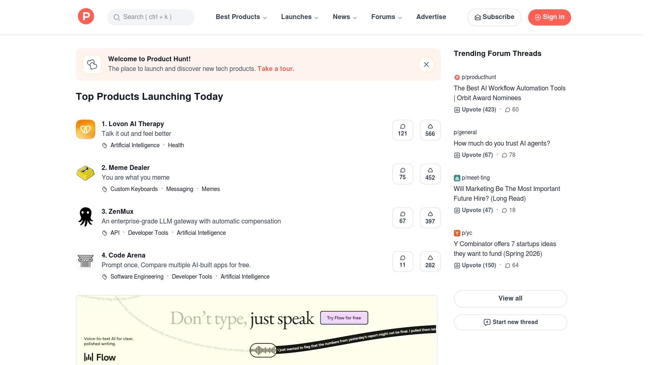Dismiss the Welcome to Product Hunt banner
Viewport: 649px width, 365px height.
pos(426,64)
